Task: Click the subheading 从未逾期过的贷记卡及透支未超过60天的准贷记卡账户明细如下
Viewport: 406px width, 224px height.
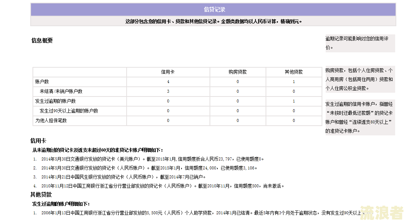Action: (97, 150)
